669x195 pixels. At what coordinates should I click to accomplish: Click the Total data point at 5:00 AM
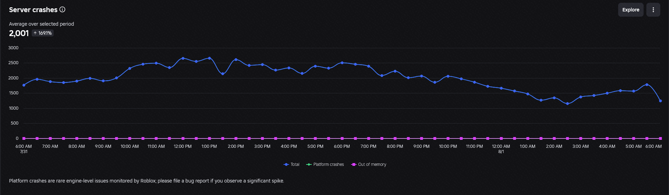633,91
